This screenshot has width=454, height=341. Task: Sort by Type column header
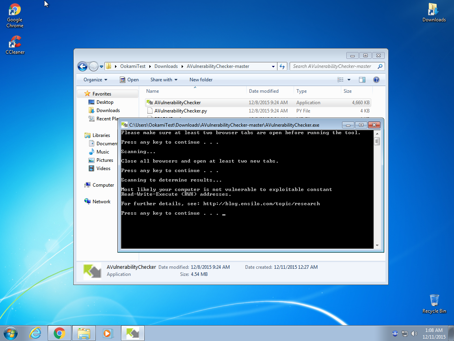317,91
